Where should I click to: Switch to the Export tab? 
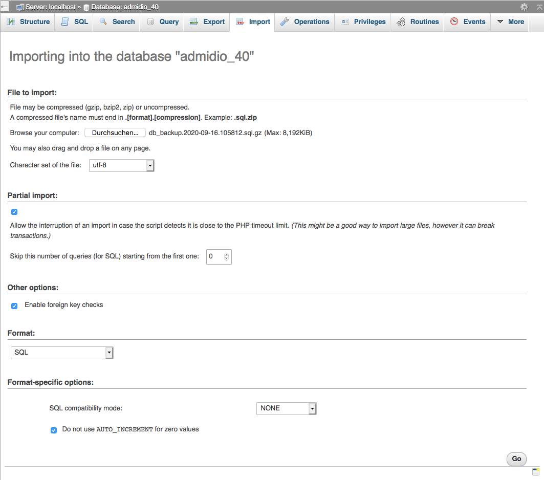[x=207, y=22]
